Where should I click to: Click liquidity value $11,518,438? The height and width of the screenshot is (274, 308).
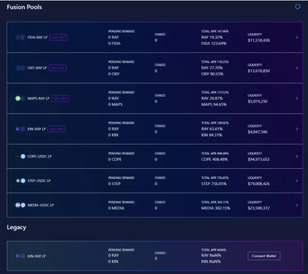[259, 41]
